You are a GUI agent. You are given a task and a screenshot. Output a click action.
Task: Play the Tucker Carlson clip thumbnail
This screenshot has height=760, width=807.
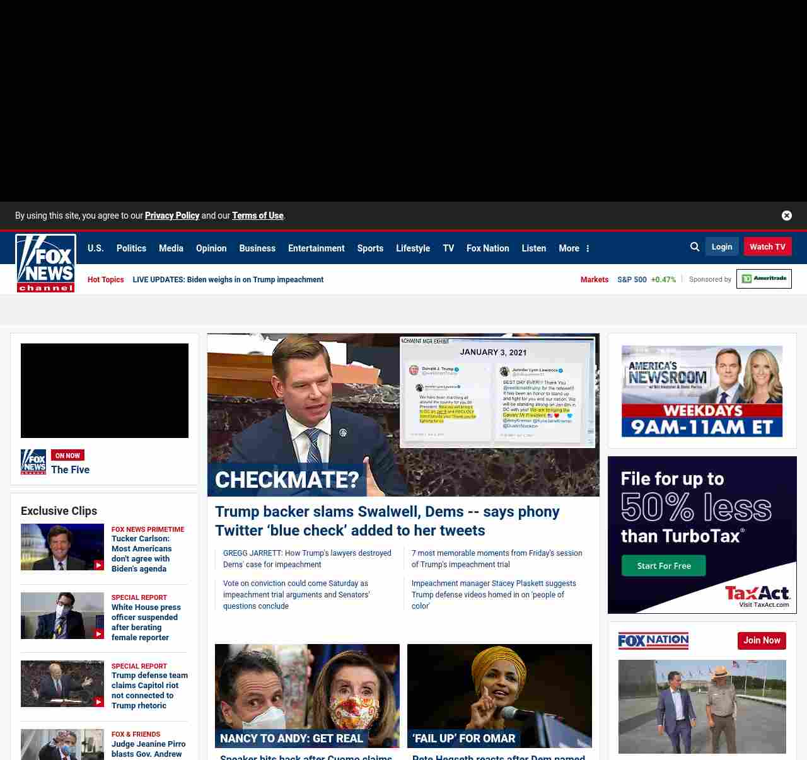coord(62,547)
